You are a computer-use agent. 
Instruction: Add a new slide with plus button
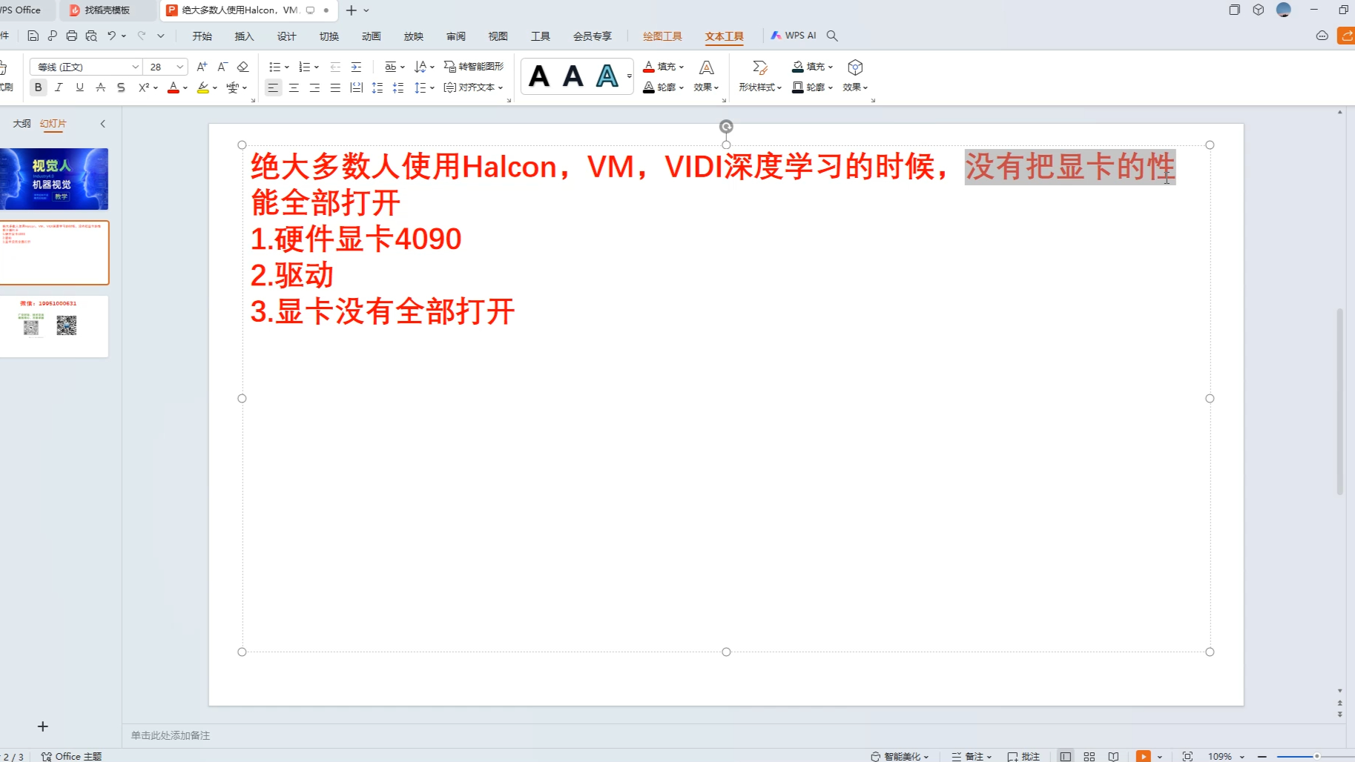point(43,726)
